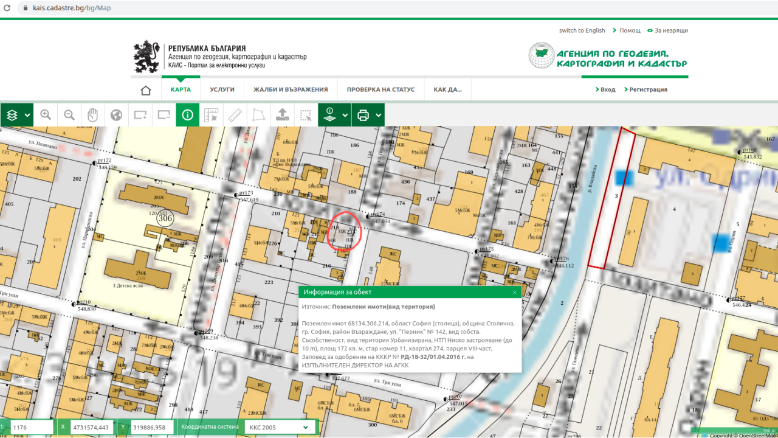Screen dimensions: 778x438
Task: Select the polygon area measure tool
Action: tap(259, 115)
